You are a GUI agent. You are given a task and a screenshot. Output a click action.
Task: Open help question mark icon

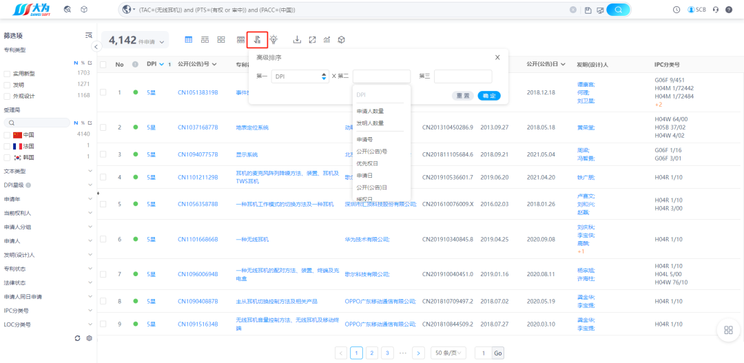point(729,10)
